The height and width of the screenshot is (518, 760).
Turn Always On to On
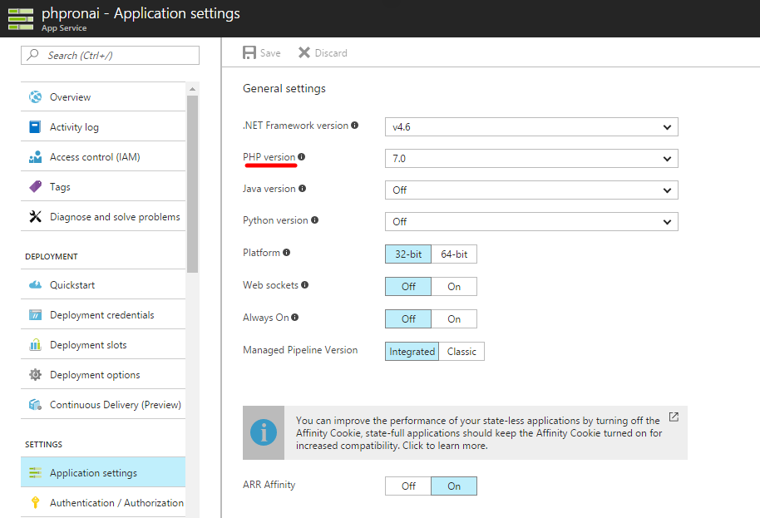point(454,318)
